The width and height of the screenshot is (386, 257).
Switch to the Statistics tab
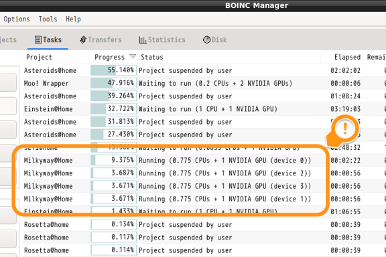point(162,40)
